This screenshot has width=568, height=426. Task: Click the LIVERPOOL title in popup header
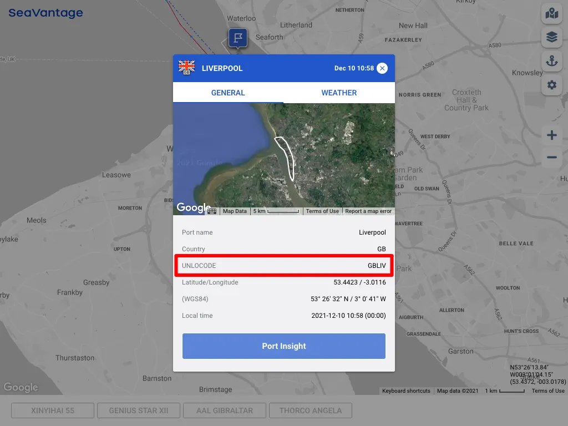222,68
